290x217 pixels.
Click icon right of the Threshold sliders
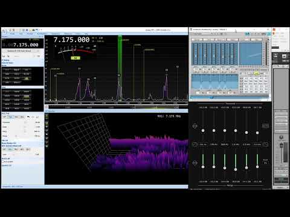(265, 126)
